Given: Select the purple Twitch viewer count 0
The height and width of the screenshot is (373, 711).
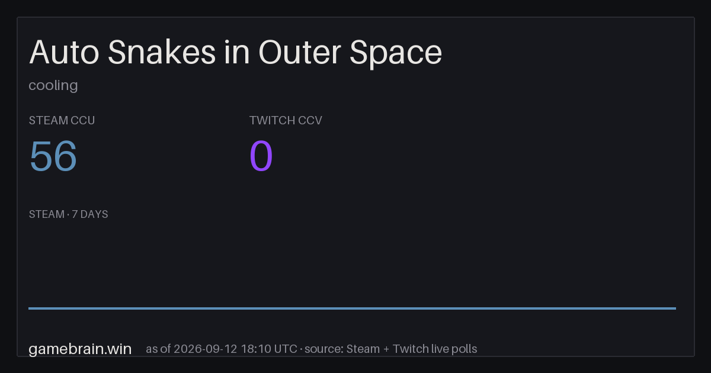Looking at the screenshot, I should pyautogui.click(x=261, y=157).
